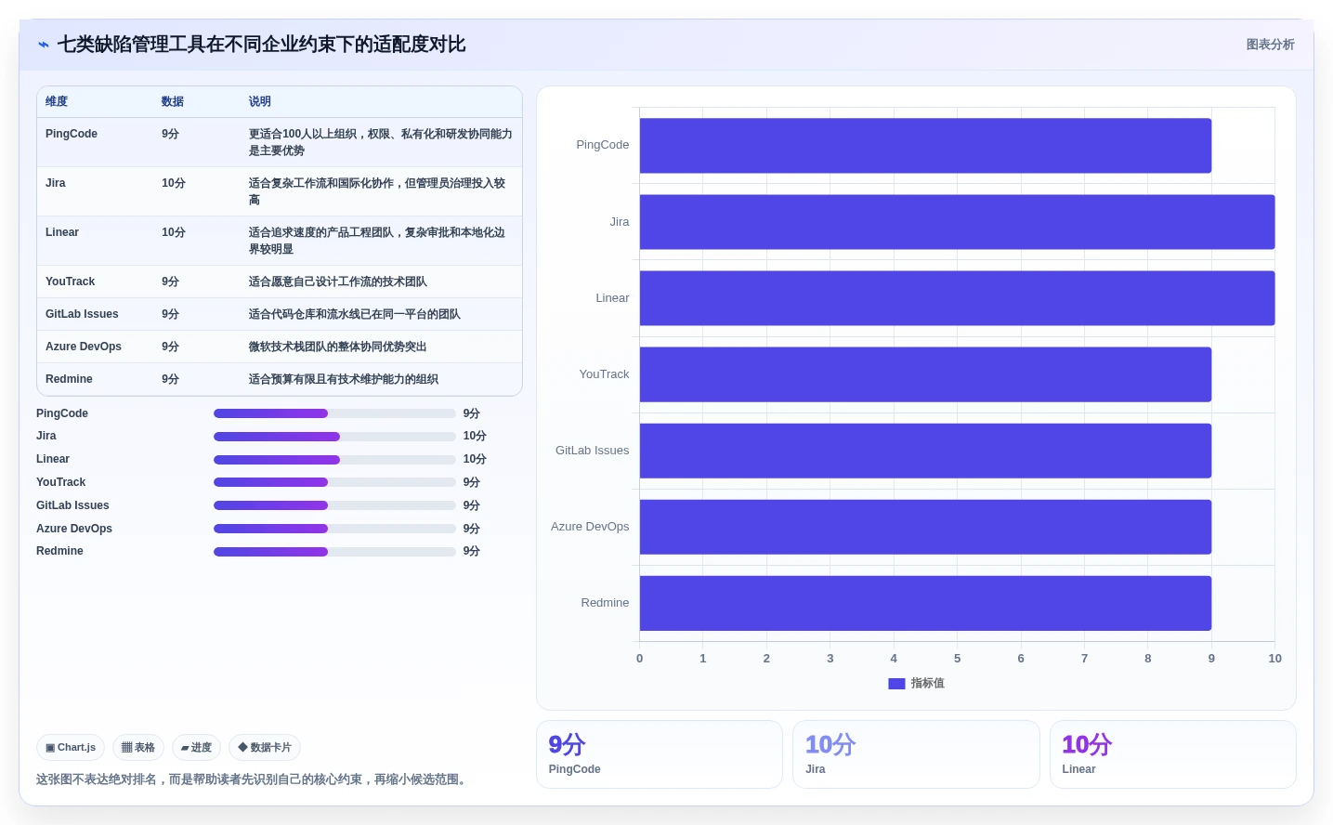Image resolution: width=1333 pixels, height=825 pixels.
Task: Click the YouTrack progress bar
Action: click(334, 482)
